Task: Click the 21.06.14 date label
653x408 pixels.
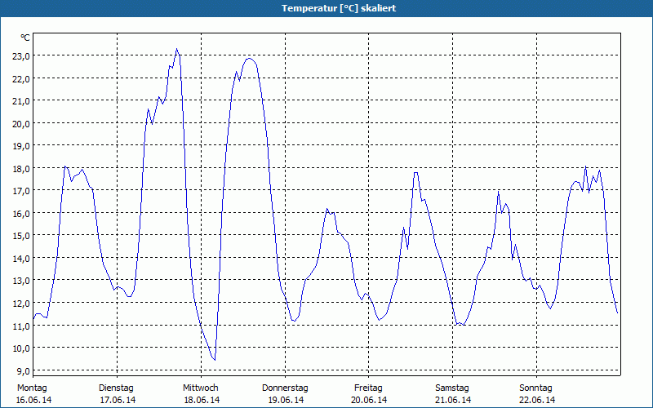Action: 453,400
